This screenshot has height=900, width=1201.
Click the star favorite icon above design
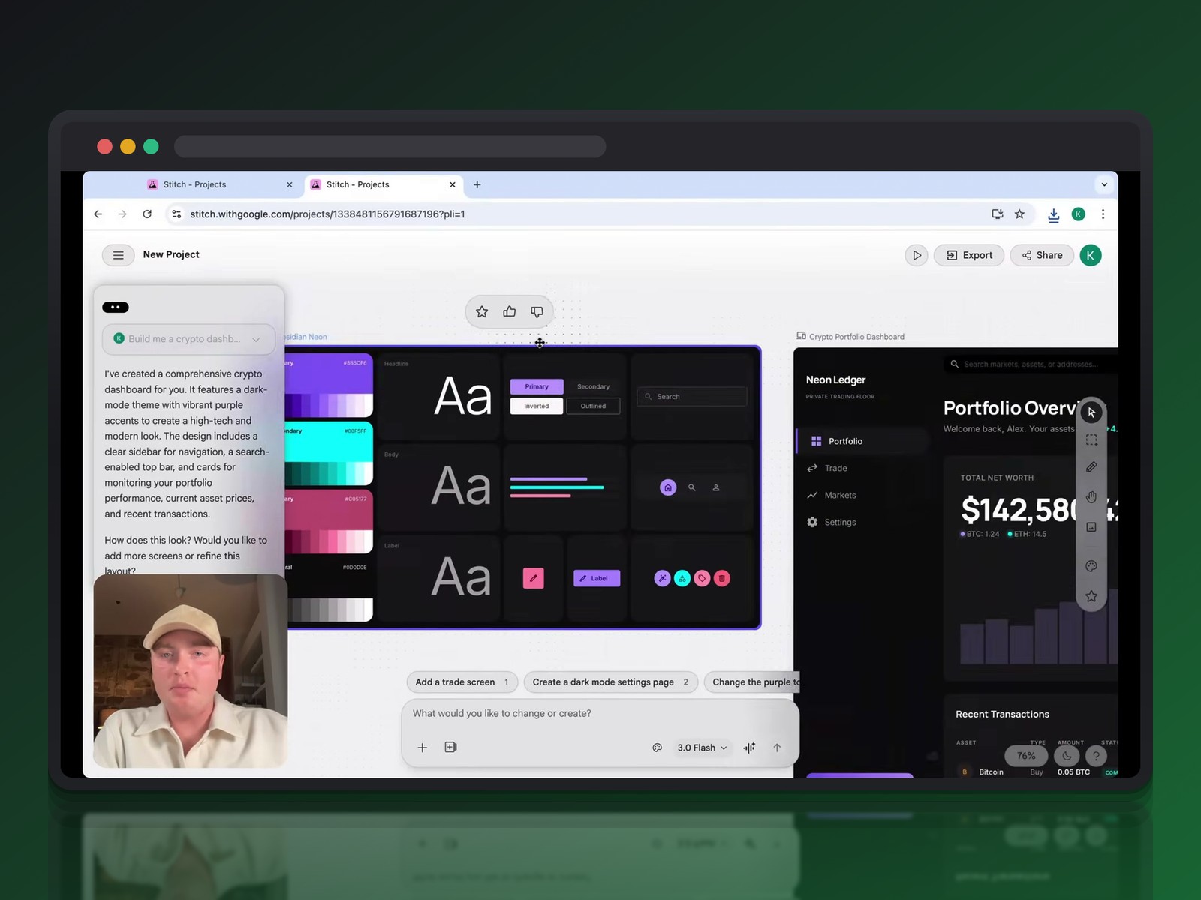coord(482,311)
